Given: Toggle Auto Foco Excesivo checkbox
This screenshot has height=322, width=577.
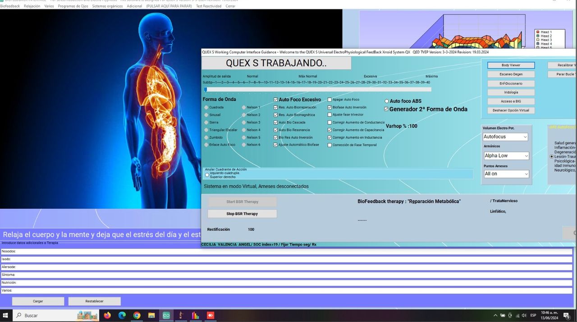Looking at the screenshot, I should 276,100.
